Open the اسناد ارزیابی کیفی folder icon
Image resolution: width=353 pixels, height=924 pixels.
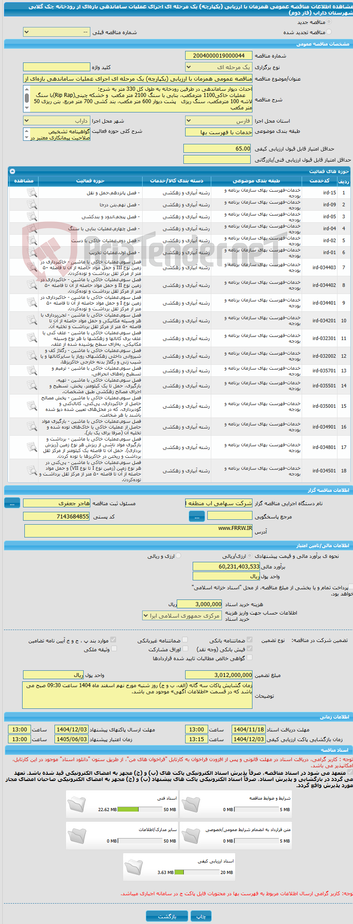tap(134, 867)
